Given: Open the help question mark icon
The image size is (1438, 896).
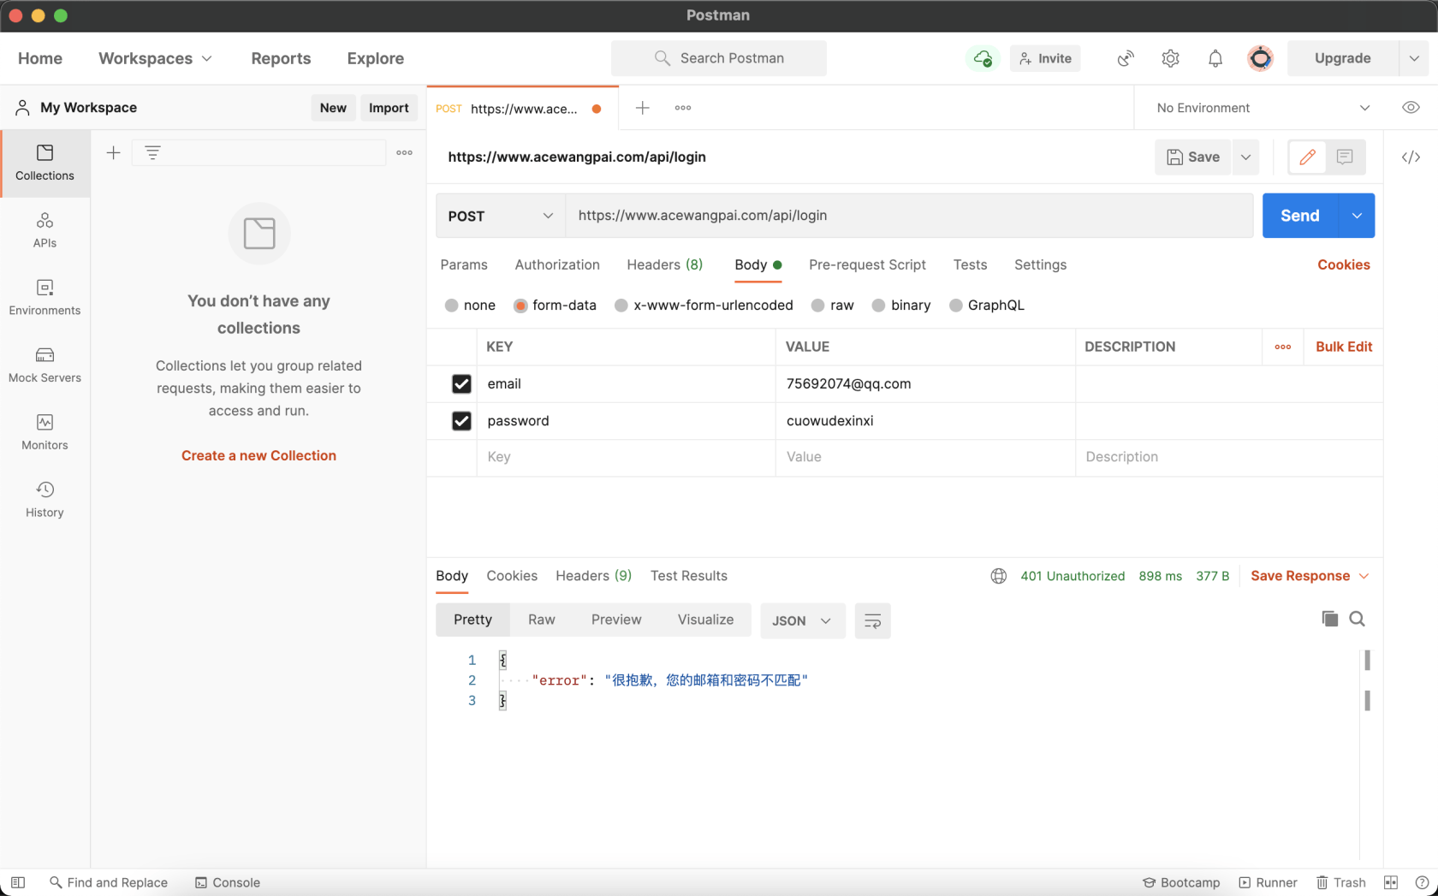Looking at the screenshot, I should [x=1422, y=882].
